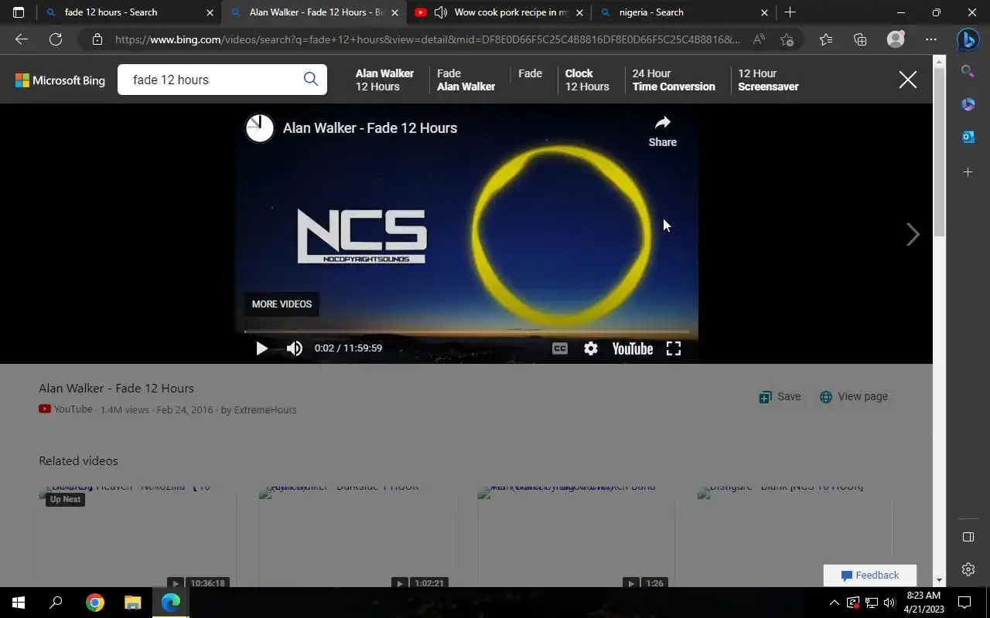Open Bing chat sidebar button
The image size is (990, 618).
(968, 39)
